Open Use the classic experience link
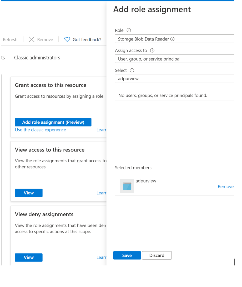 click(x=40, y=130)
